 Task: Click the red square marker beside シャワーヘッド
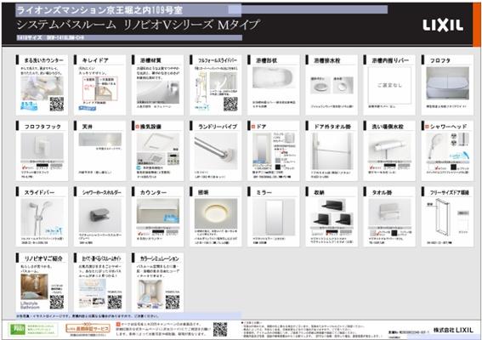[427, 127]
